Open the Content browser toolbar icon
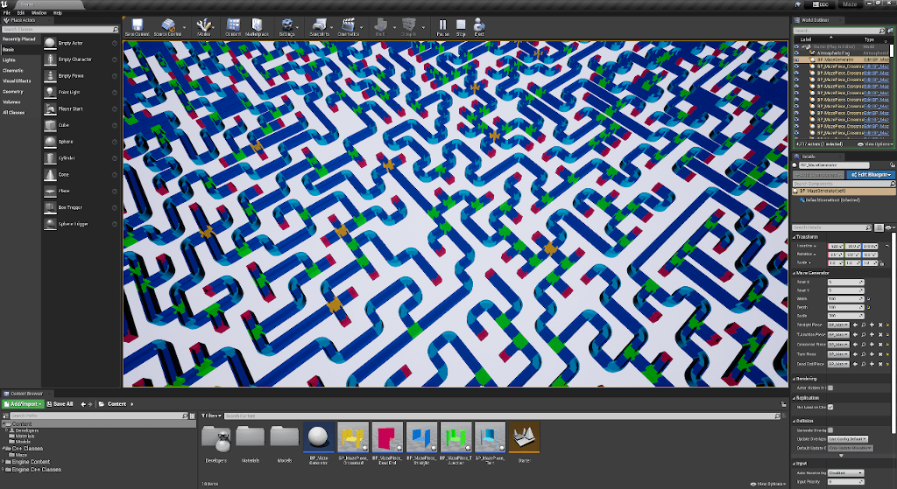 [233, 27]
